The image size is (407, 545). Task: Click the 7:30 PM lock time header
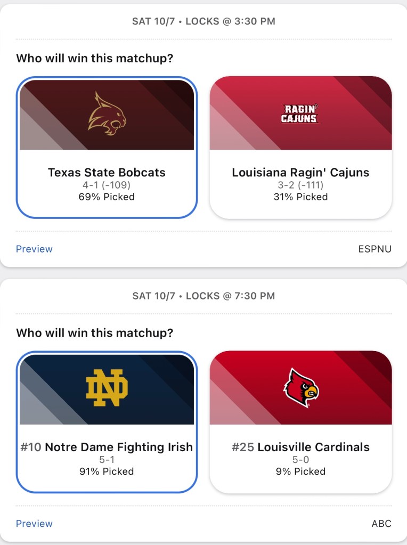[x=203, y=296]
